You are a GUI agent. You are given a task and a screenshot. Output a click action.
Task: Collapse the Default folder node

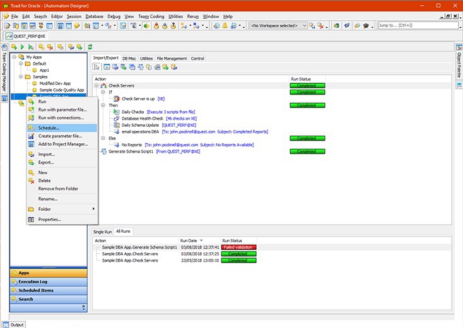[21, 64]
